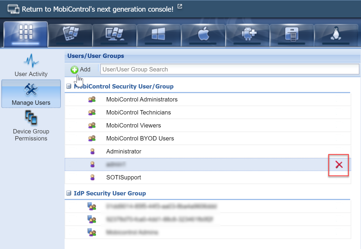This screenshot has height=249, width=361.
Task: Select Manage Users in the sidebar
Action: (31, 94)
